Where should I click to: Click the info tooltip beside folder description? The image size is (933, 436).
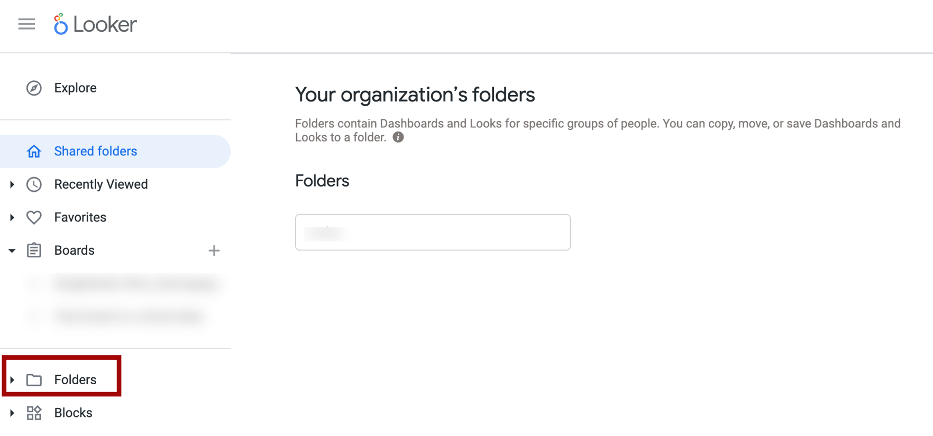pos(398,137)
